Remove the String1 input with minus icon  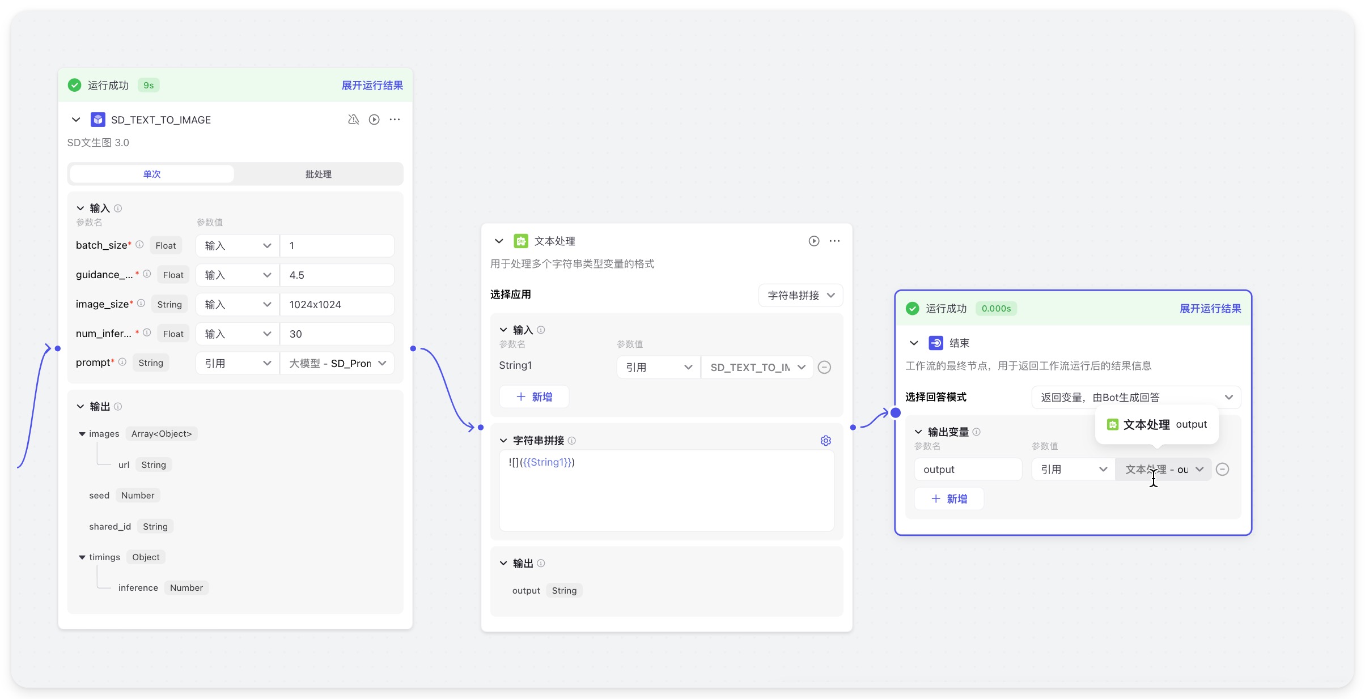click(825, 368)
